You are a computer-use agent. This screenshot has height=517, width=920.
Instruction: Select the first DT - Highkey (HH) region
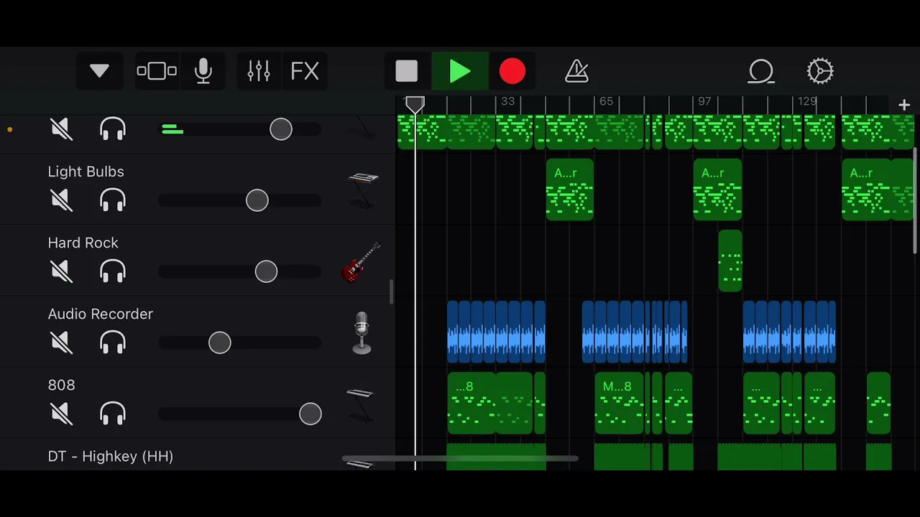tap(496, 457)
